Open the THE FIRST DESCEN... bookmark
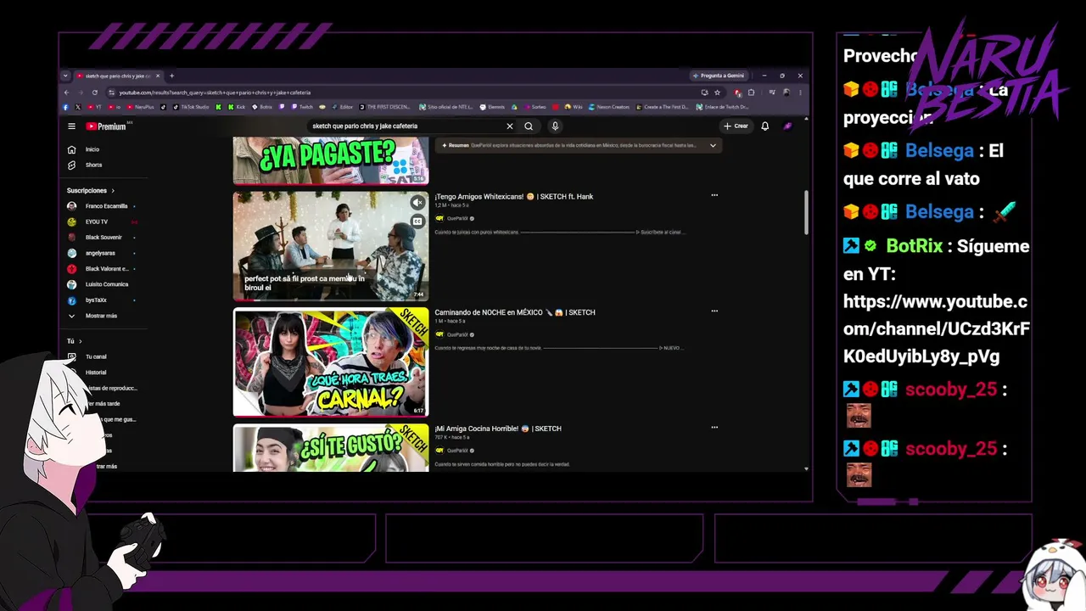1086x611 pixels. 387,107
